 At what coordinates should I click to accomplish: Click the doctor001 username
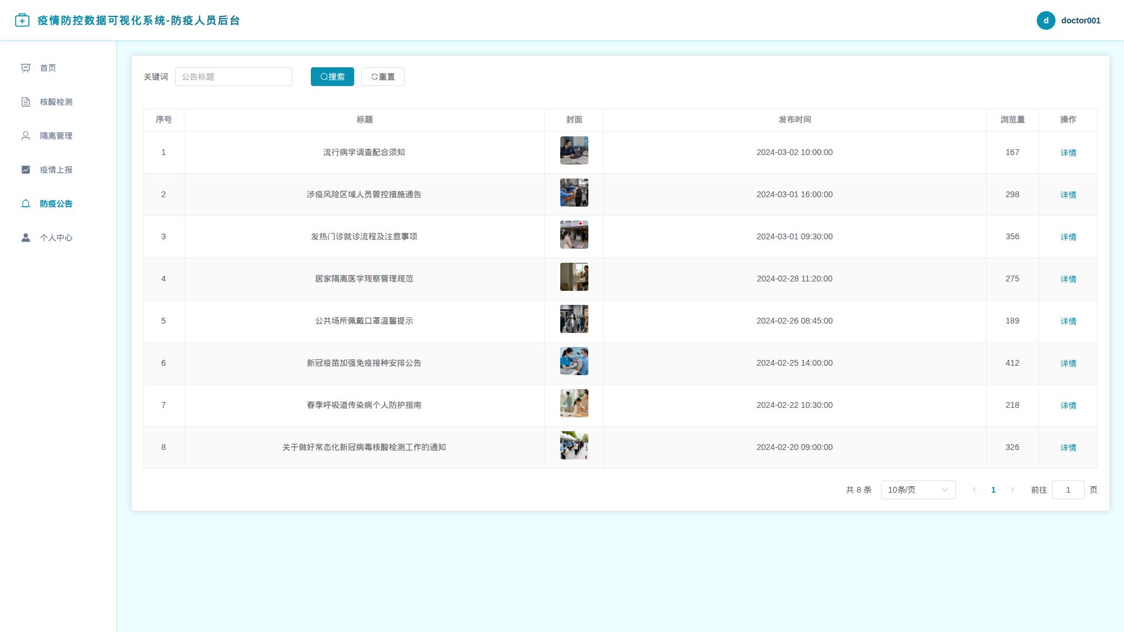point(1081,20)
